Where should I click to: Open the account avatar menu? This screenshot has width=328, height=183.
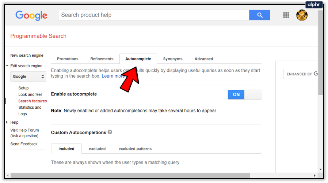tap(302, 15)
